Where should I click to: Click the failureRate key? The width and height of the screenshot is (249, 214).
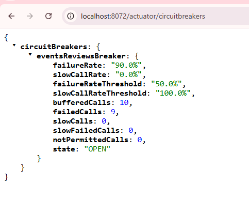77,65
